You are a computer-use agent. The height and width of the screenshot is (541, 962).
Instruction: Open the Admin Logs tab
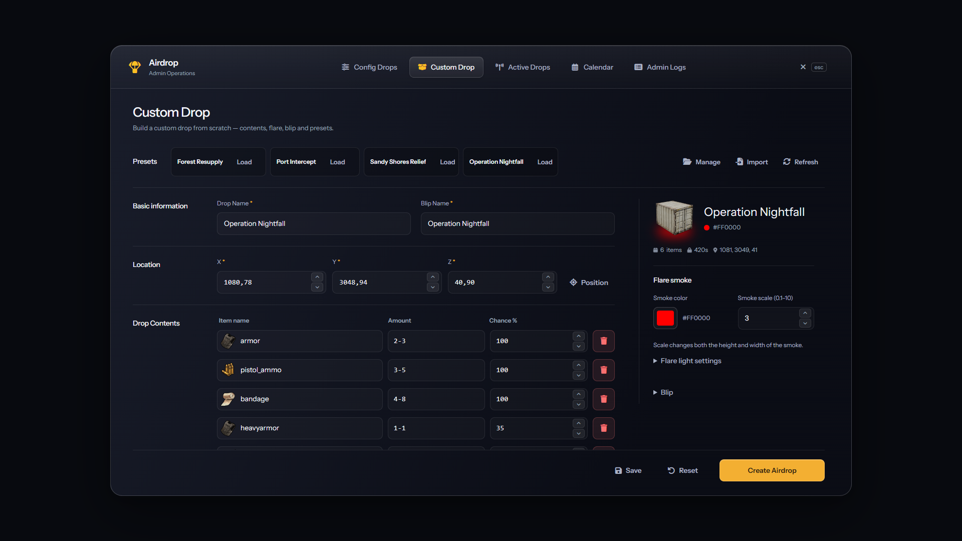pyautogui.click(x=660, y=67)
